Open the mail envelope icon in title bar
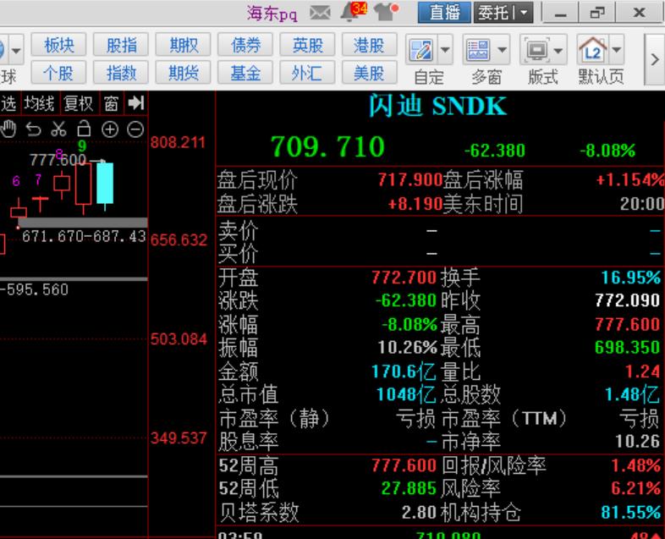 [x=320, y=13]
